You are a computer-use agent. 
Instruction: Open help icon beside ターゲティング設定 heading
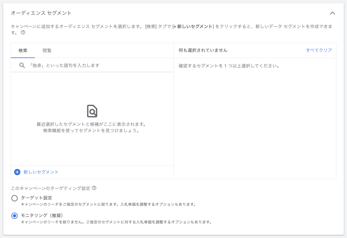tap(94, 188)
